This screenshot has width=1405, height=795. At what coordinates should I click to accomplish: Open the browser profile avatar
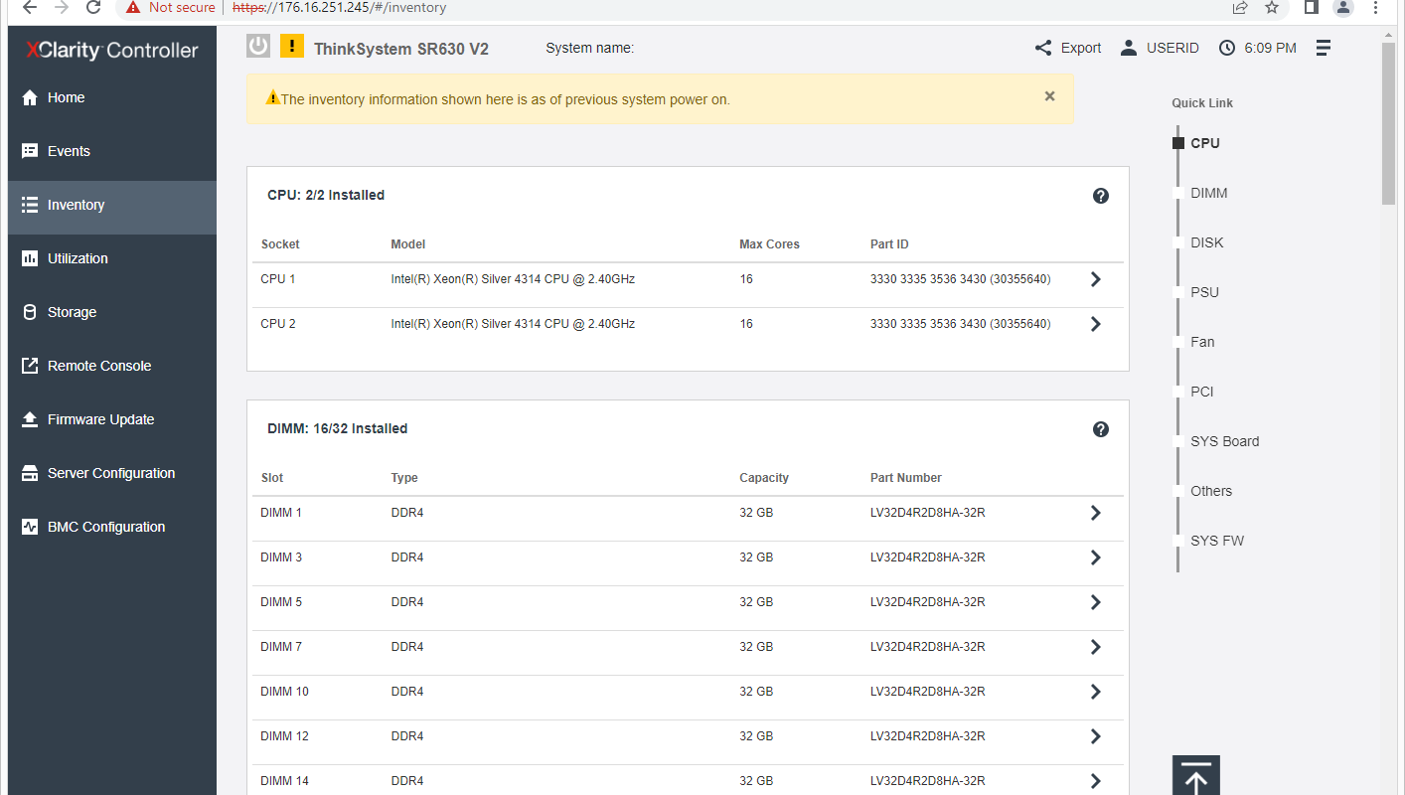point(1343,7)
